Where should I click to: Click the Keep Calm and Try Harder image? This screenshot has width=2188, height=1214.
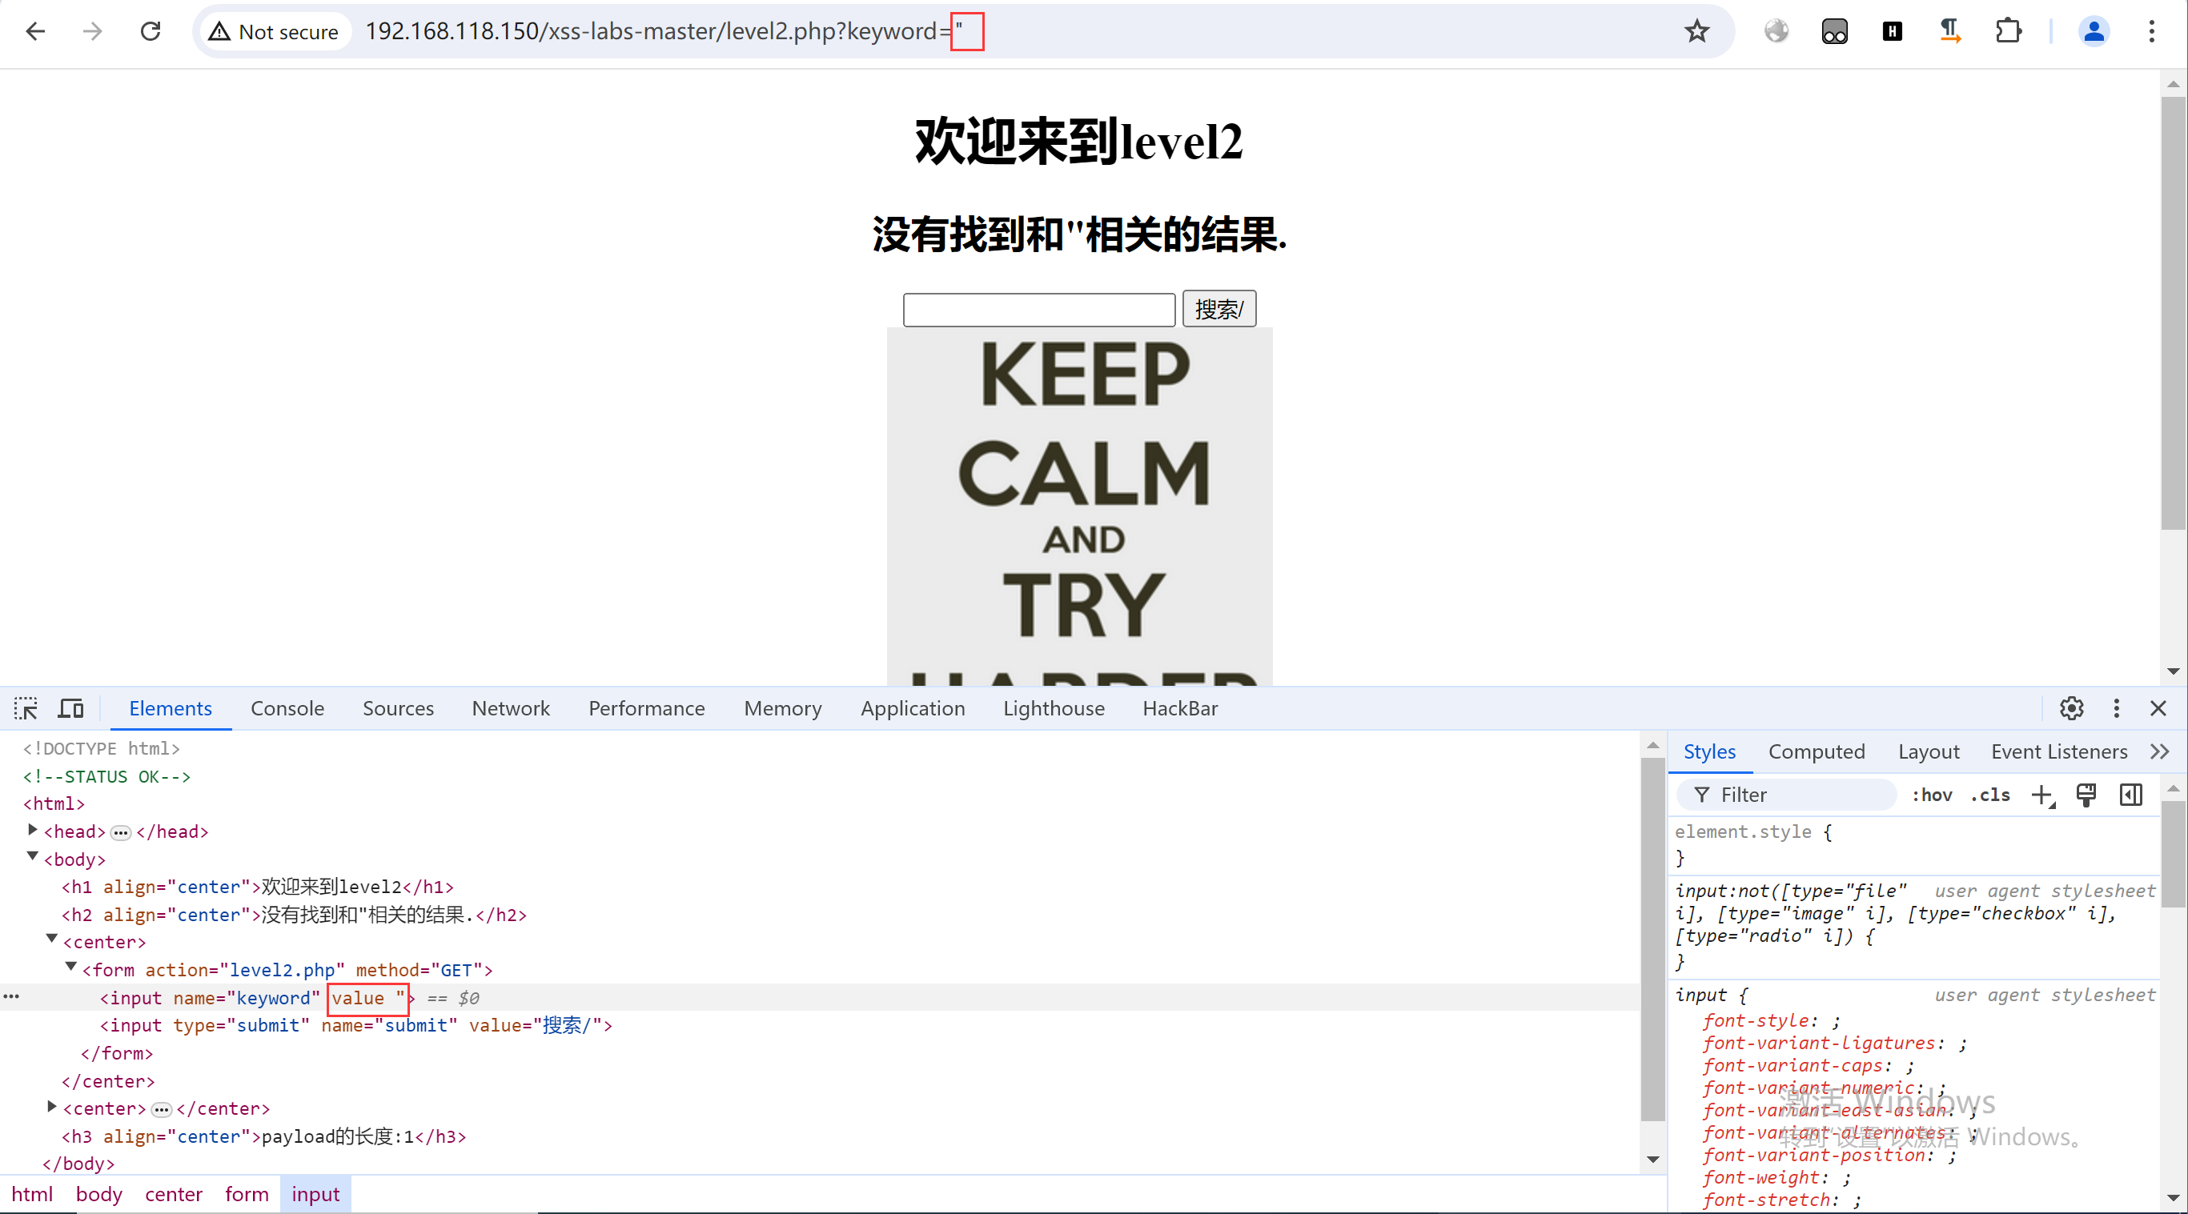1079,507
